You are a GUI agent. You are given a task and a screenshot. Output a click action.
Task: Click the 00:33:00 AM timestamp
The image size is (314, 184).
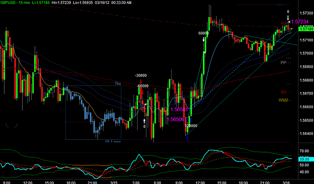tap(122, 3)
